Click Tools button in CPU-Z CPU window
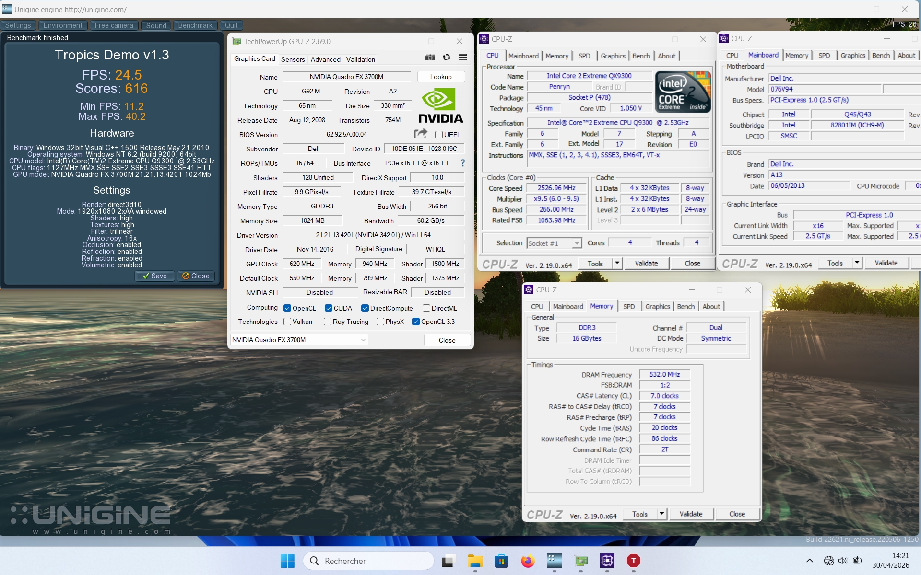 (595, 263)
